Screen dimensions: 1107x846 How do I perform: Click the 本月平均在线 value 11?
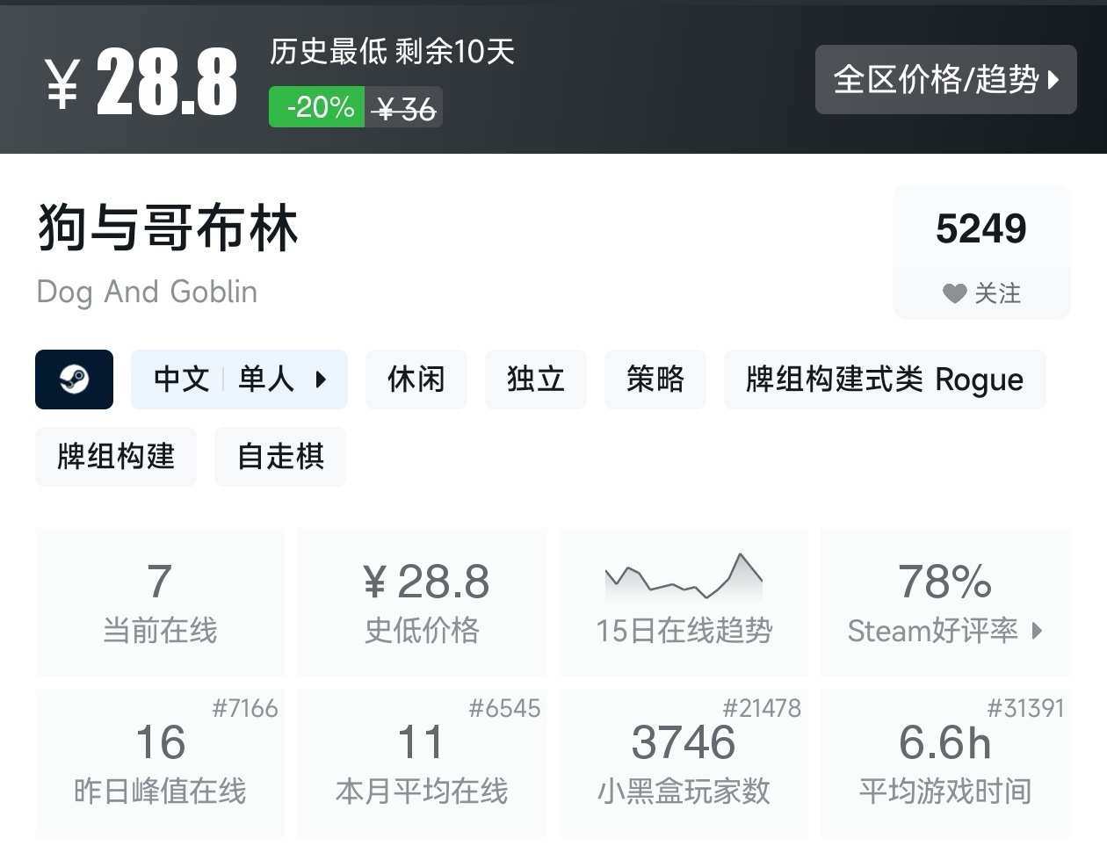[x=421, y=743]
